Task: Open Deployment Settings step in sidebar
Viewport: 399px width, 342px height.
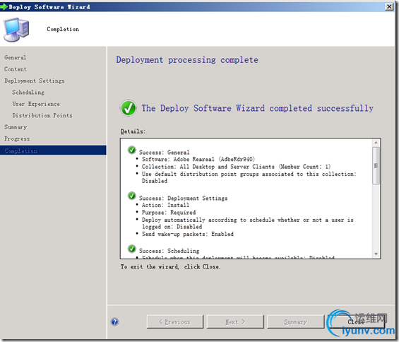Action: pyautogui.click(x=35, y=81)
